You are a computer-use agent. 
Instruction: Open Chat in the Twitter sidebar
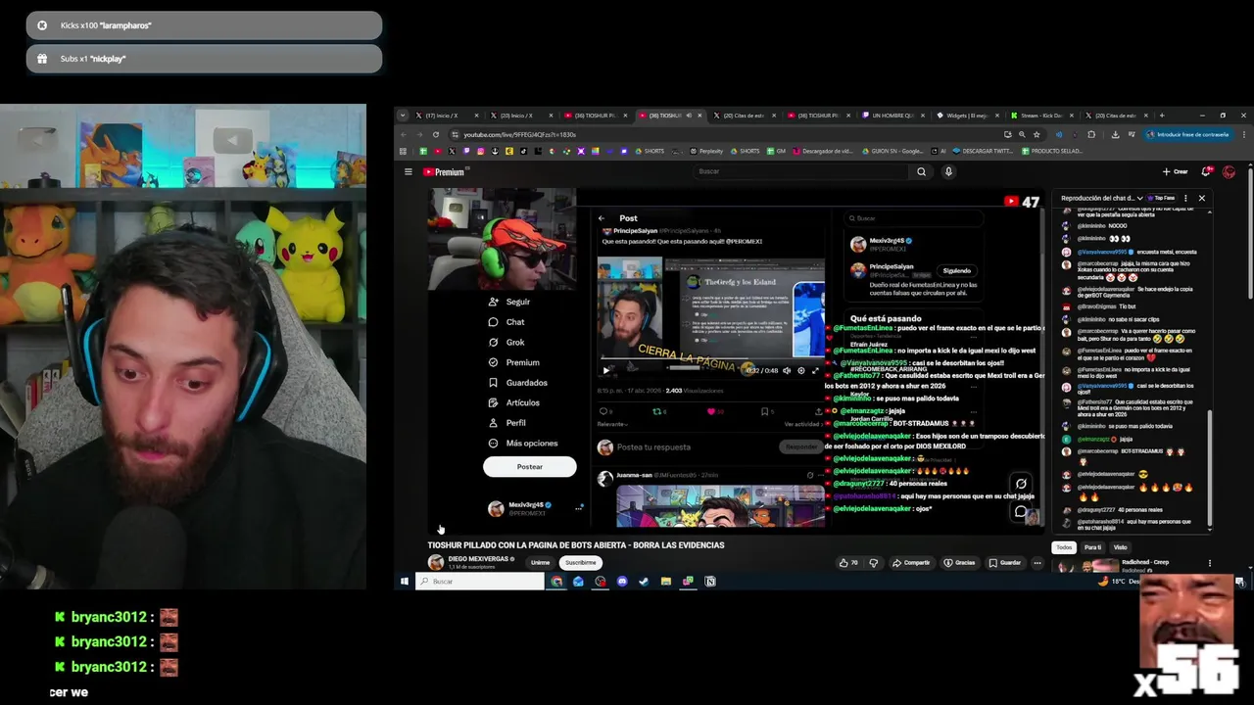tap(506, 322)
